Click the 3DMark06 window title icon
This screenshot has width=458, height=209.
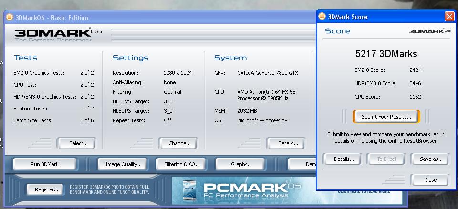point(10,17)
